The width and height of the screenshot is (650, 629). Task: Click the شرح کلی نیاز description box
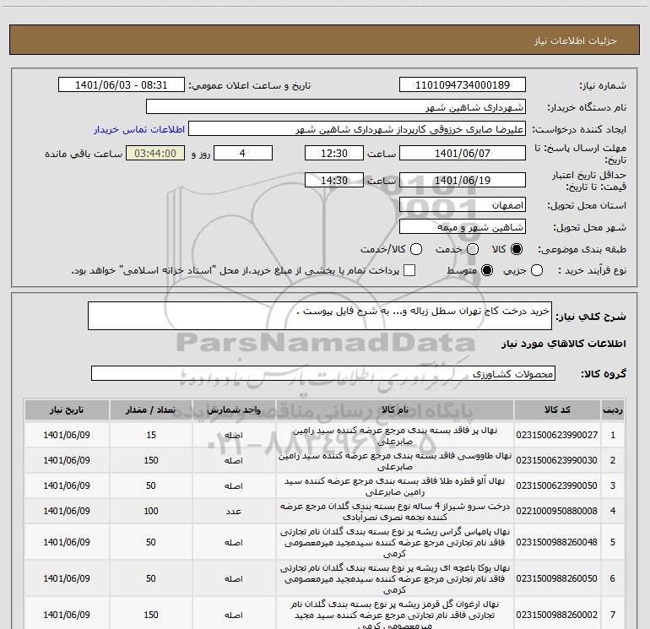pyautogui.click(x=320, y=316)
